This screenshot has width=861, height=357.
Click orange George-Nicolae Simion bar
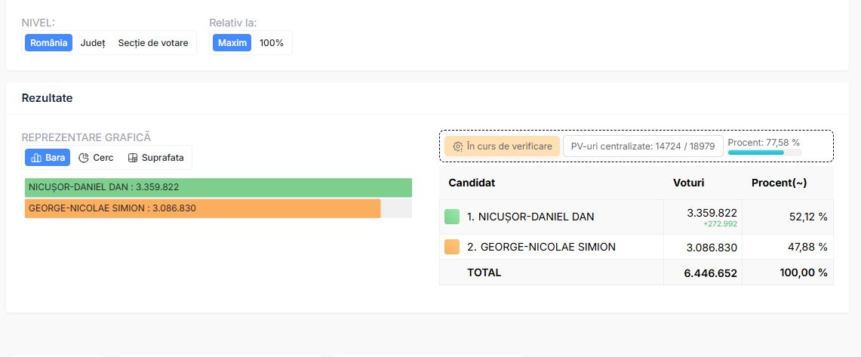point(203,208)
